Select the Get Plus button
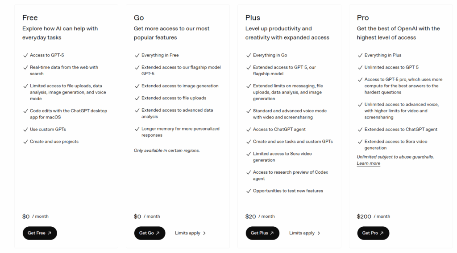The height and width of the screenshot is (253, 457). click(262, 233)
